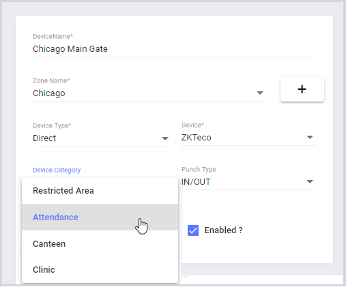This screenshot has height=287, width=346.
Task: Pick Clinic in the Device Category list
Action: [x=100, y=270]
